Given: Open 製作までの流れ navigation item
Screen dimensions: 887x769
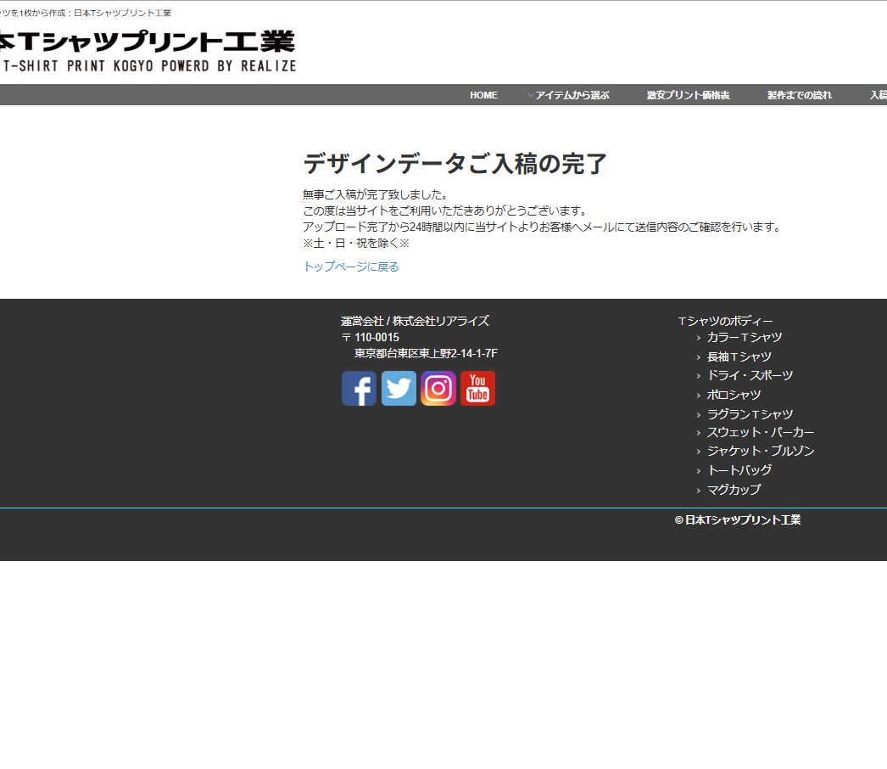Looking at the screenshot, I should click(x=799, y=95).
